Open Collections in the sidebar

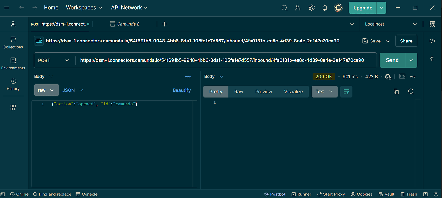[13, 42]
